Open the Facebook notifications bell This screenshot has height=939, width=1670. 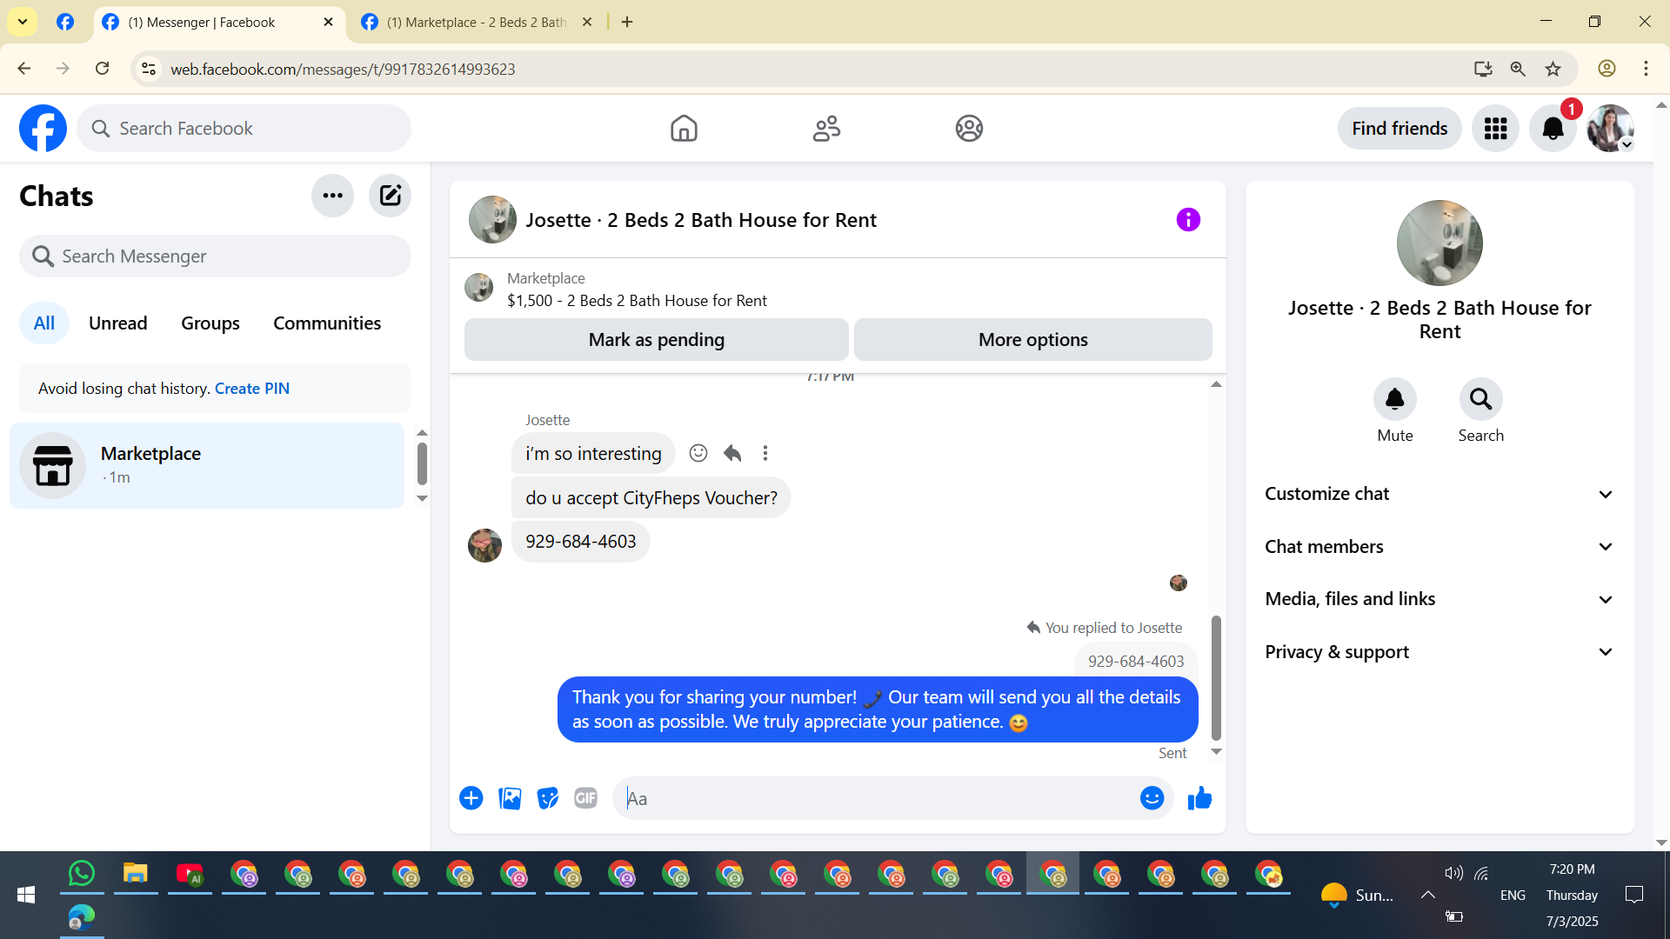point(1553,129)
